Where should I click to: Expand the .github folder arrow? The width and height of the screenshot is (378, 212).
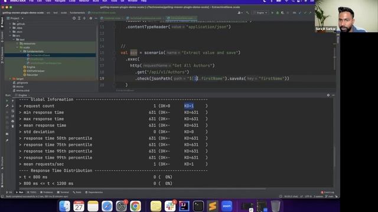(x=11, y=24)
